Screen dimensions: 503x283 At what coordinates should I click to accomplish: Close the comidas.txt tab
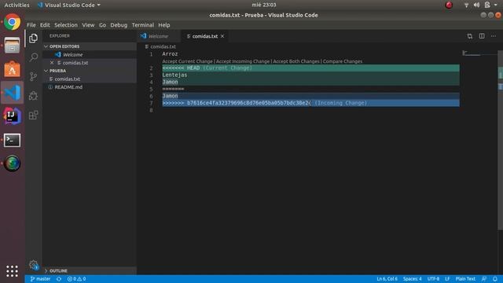tap(222, 36)
